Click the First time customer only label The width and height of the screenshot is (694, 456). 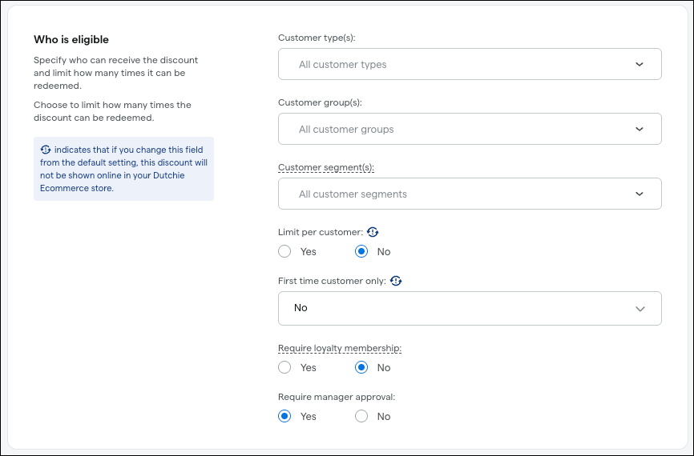pyautogui.click(x=332, y=281)
